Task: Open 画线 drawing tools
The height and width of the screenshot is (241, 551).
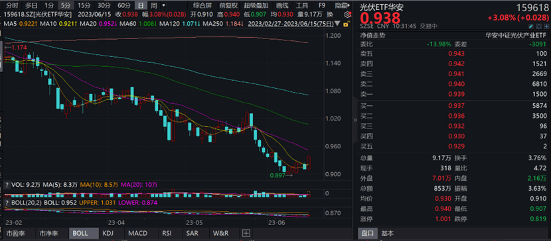Action: click(x=282, y=5)
